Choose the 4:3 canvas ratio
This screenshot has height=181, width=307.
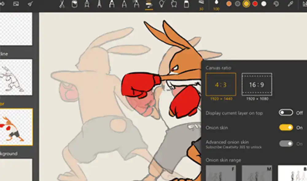tap(221, 84)
